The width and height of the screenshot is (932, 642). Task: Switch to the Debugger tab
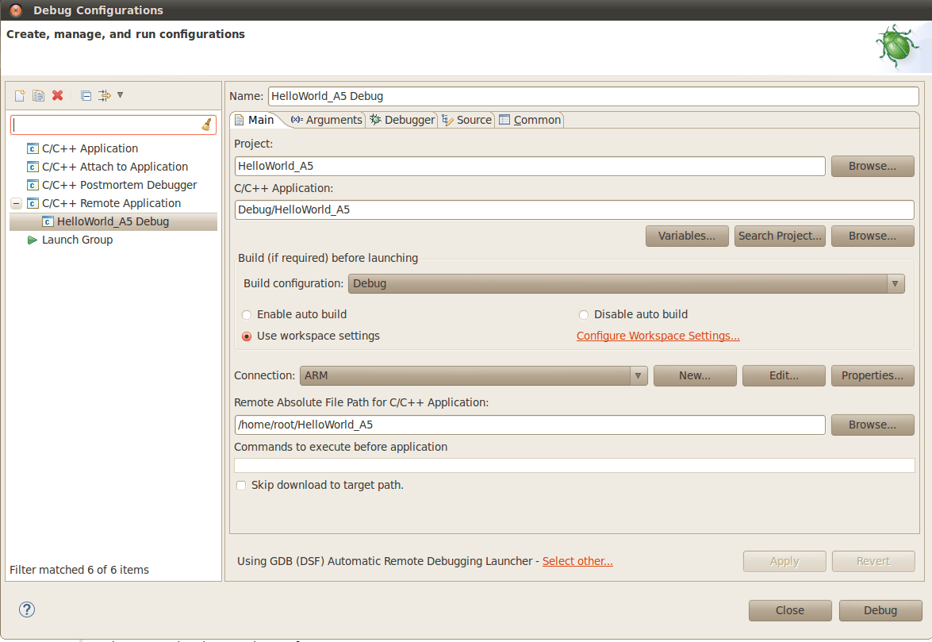(x=402, y=120)
